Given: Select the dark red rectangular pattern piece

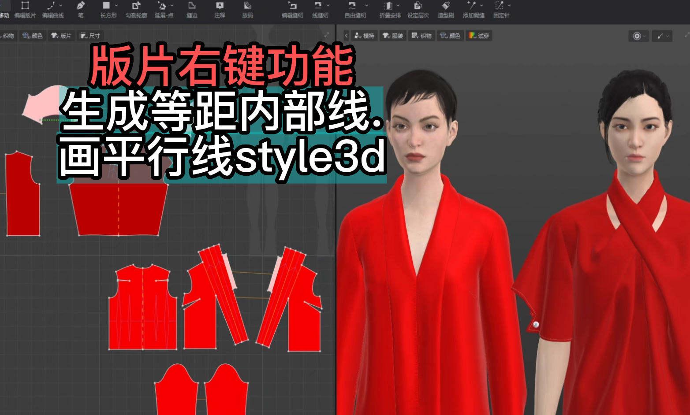Looking at the screenshot, I should 22,194.
